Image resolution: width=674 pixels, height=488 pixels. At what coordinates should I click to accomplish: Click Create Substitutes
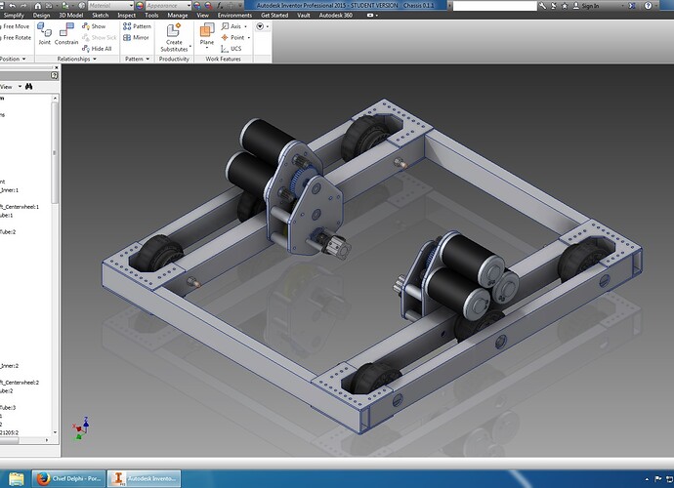[x=174, y=37]
